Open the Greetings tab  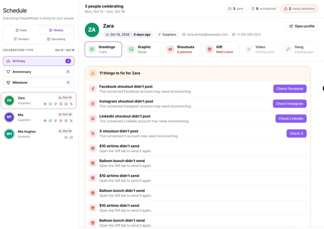coord(103,49)
